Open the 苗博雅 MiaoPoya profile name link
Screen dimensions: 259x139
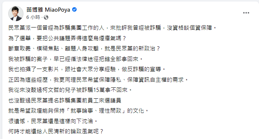click(x=48, y=10)
